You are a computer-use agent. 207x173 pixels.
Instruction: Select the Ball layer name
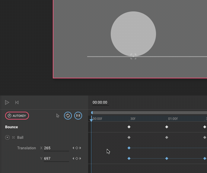pyautogui.click(x=20, y=138)
